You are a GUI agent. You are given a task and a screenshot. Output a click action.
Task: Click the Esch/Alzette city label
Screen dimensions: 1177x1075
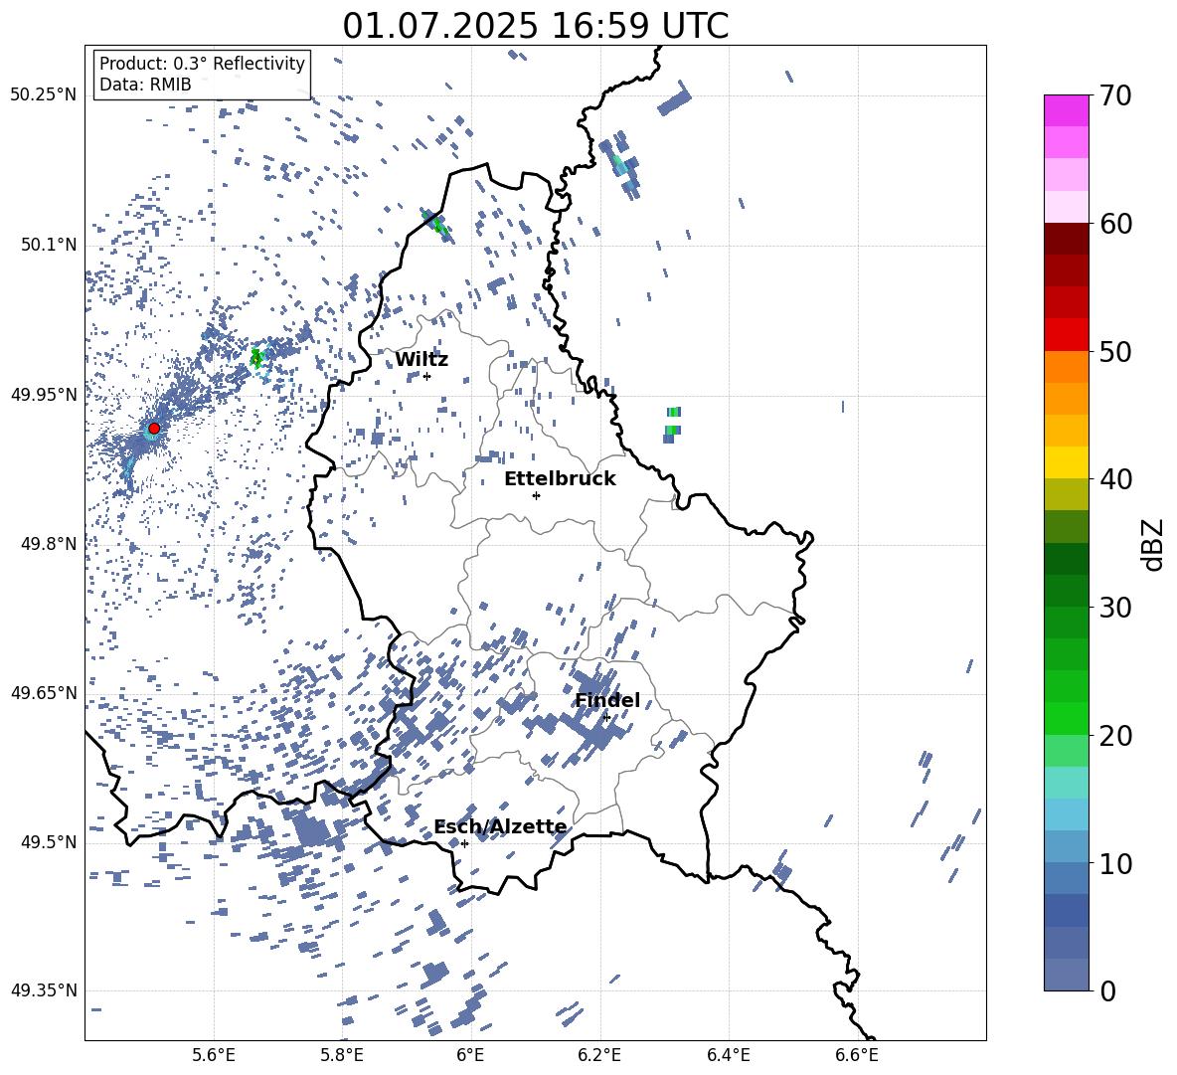(x=501, y=826)
